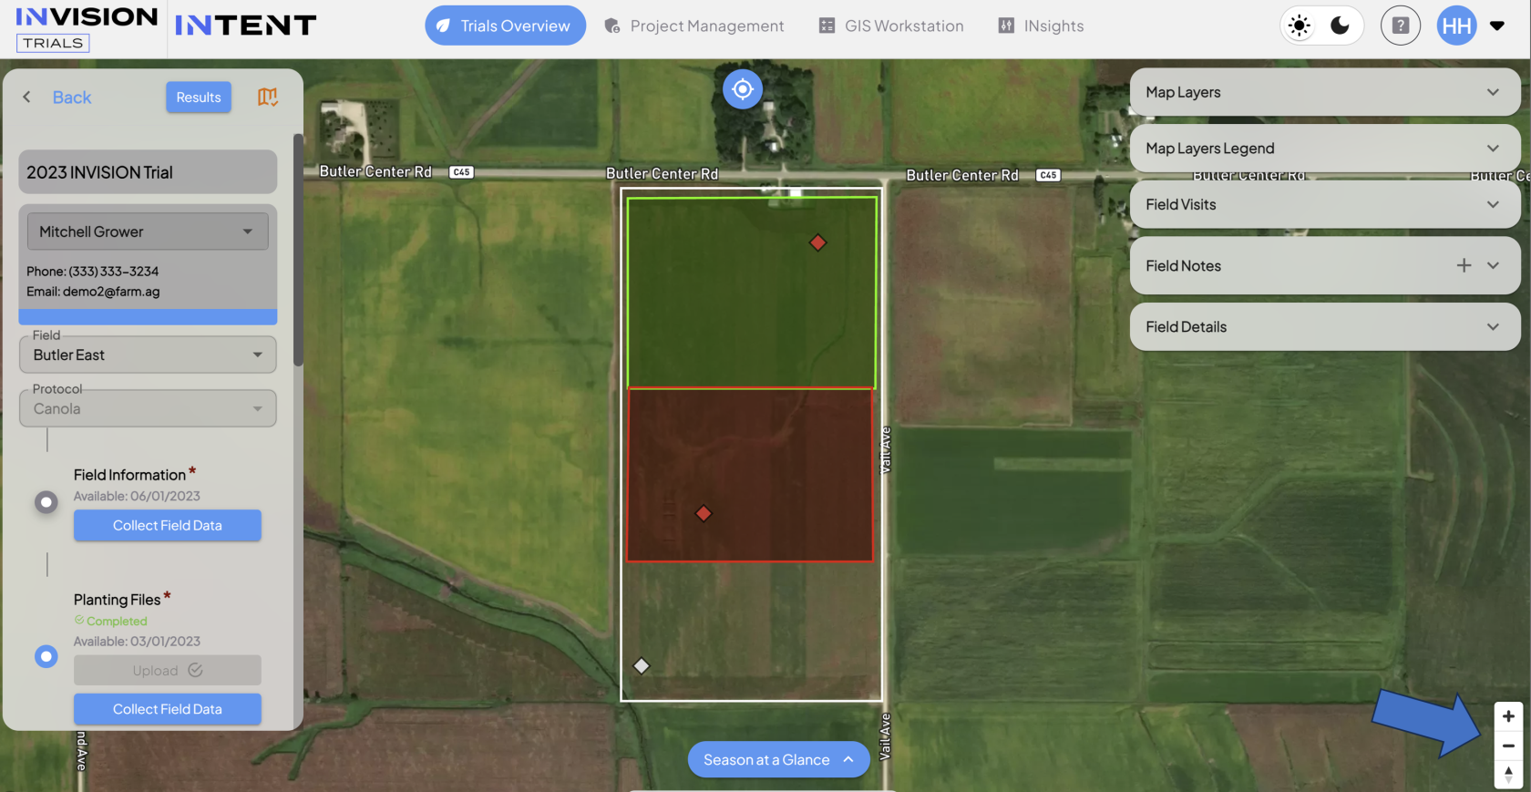Zoom in on the map with plus

(1508, 716)
